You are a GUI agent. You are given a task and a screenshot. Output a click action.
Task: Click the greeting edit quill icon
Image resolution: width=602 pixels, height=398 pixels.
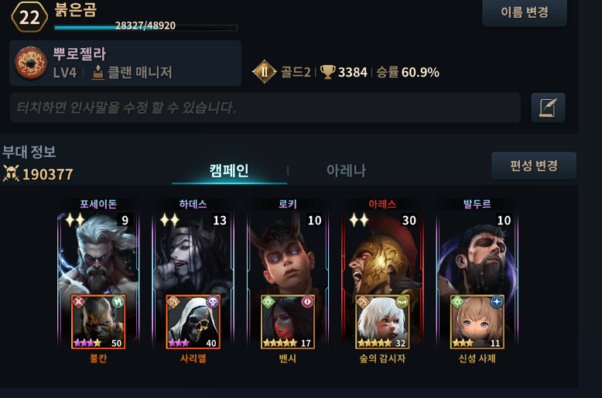[548, 108]
